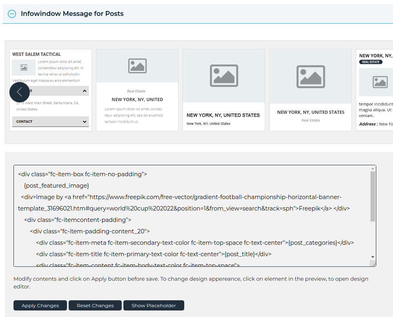393x317 pixels.
Task: Click the resize grip at the code editor corner
Action: pyautogui.click(x=373, y=264)
